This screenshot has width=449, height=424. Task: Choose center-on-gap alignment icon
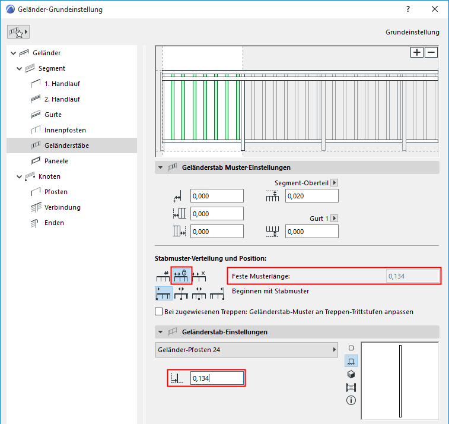pos(199,293)
